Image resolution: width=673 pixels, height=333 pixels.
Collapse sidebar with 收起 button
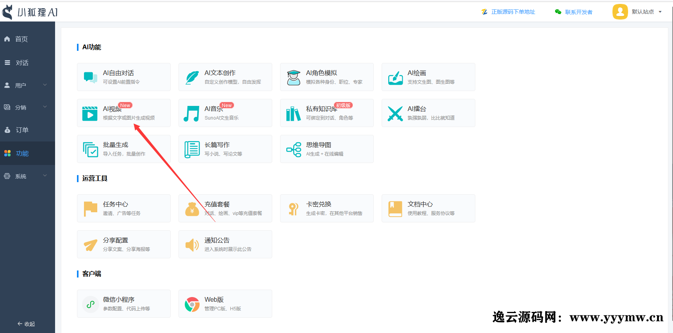[x=26, y=324]
